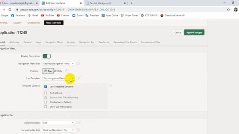Open the Chrome profile avatar
This screenshot has height=134, width=239.
236,10
